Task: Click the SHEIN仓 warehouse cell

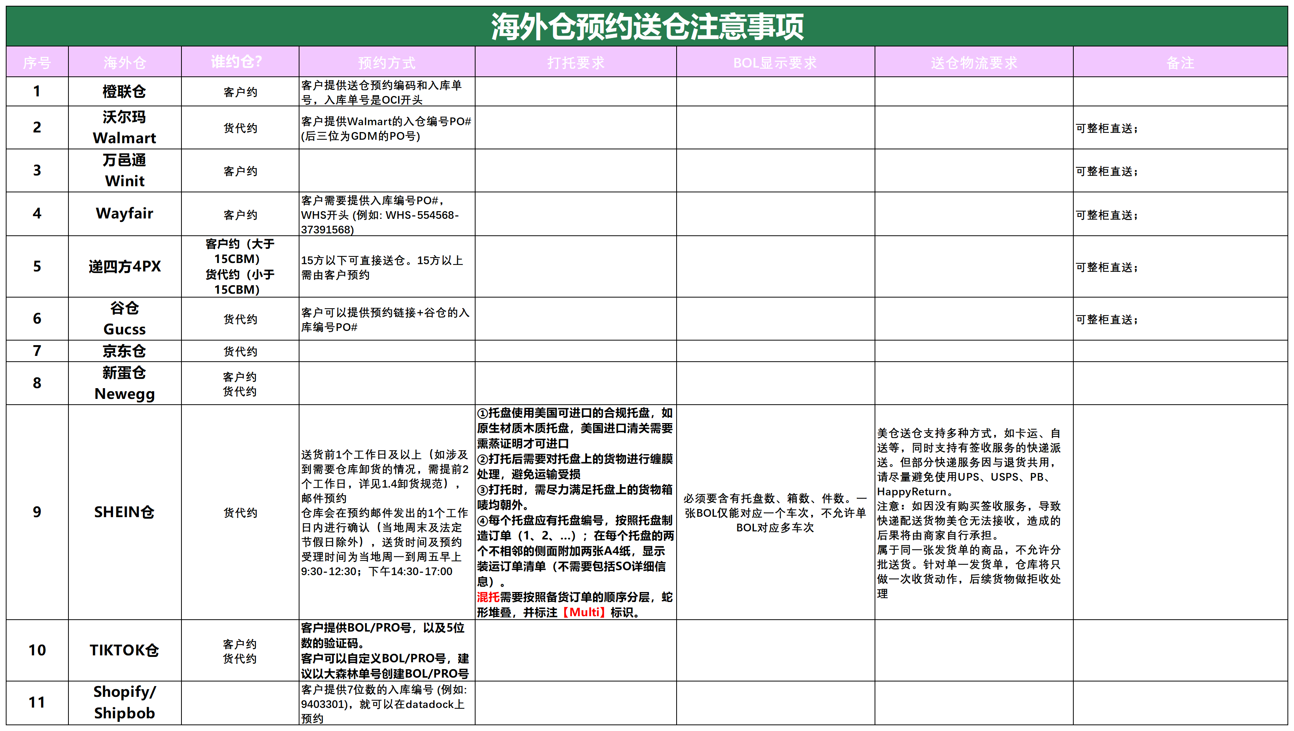Action: click(x=124, y=512)
